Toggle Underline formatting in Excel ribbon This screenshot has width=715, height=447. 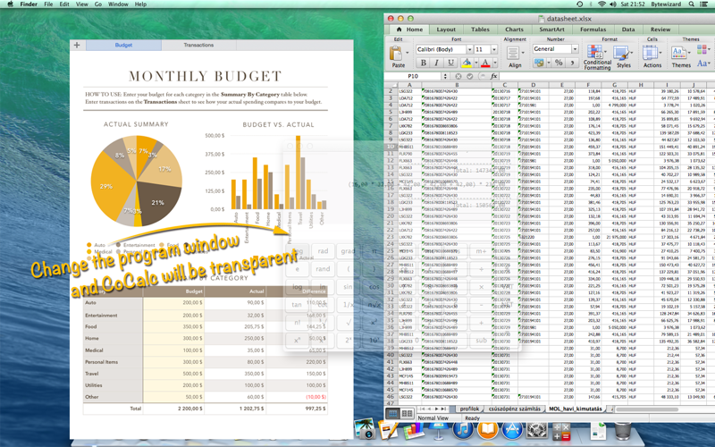tap(450, 63)
